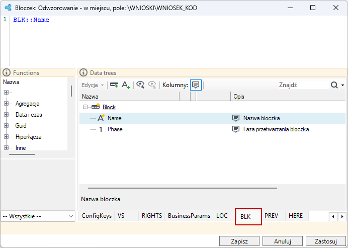This screenshot has width=348, height=248.
Task: Expand the unnamed top function group
Action: [6, 93]
